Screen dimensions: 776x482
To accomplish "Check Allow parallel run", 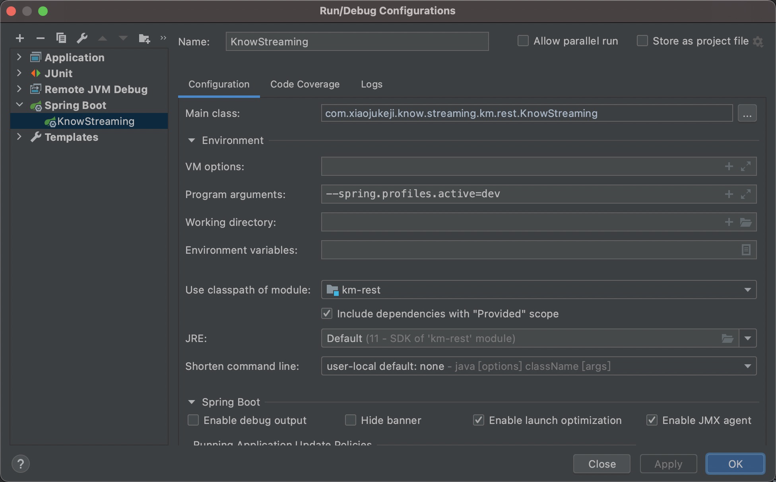I will [x=523, y=40].
